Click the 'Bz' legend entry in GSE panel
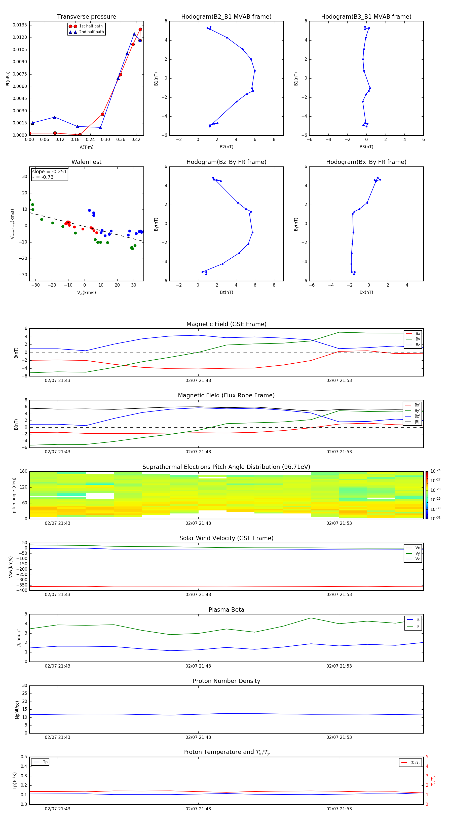453x831 pixels. pos(413,345)
